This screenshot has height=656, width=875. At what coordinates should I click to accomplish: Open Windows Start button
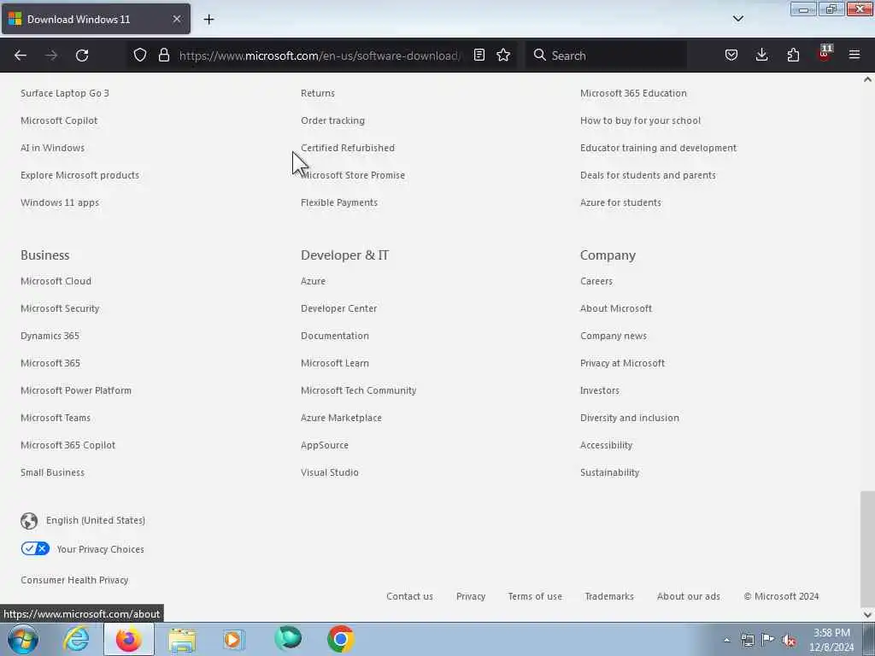coord(23,639)
